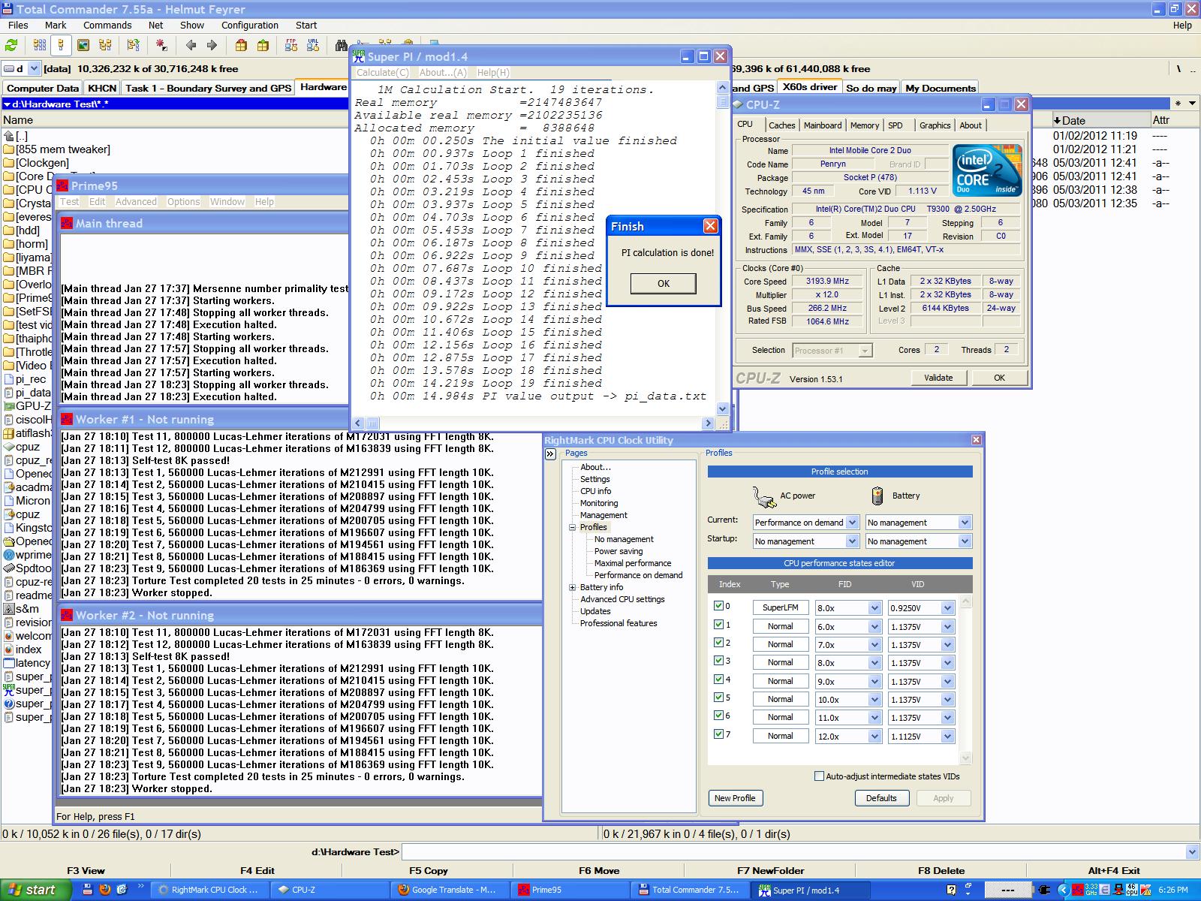The height and width of the screenshot is (901, 1201).
Task: Click the AC power plug icon
Action: click(x=763, y=496)
